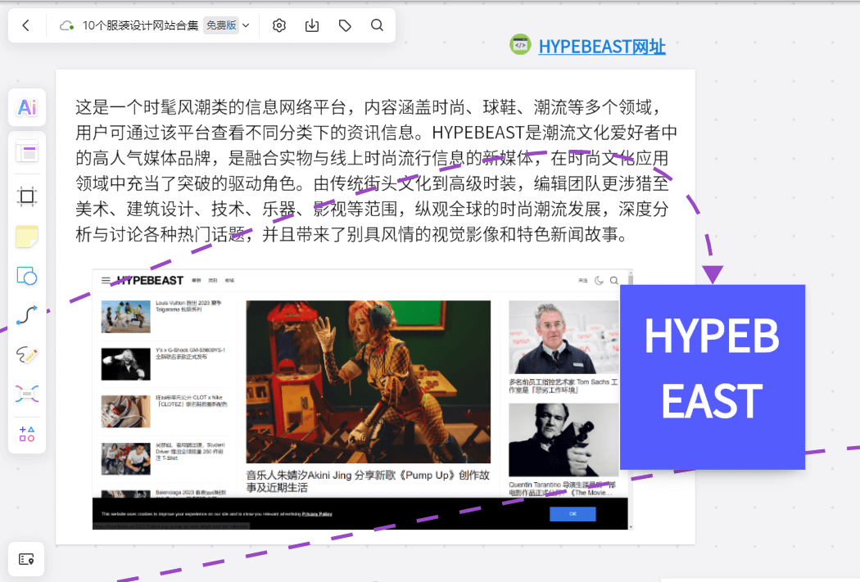Screen dimensions: 860x582
Task: Click the Quentin Tarantino black-and-white photo
Action: pyautogui.click(x=564, y=440)
